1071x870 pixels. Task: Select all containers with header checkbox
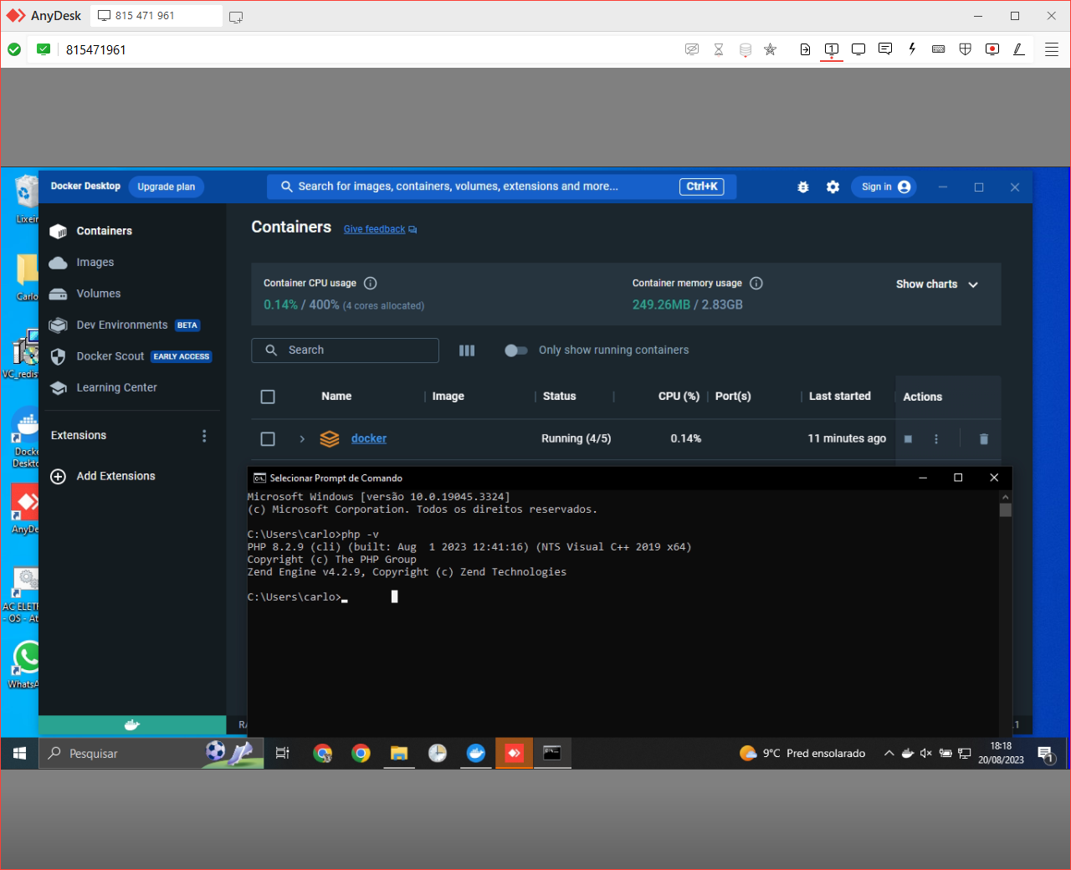(x=268, y=397)
